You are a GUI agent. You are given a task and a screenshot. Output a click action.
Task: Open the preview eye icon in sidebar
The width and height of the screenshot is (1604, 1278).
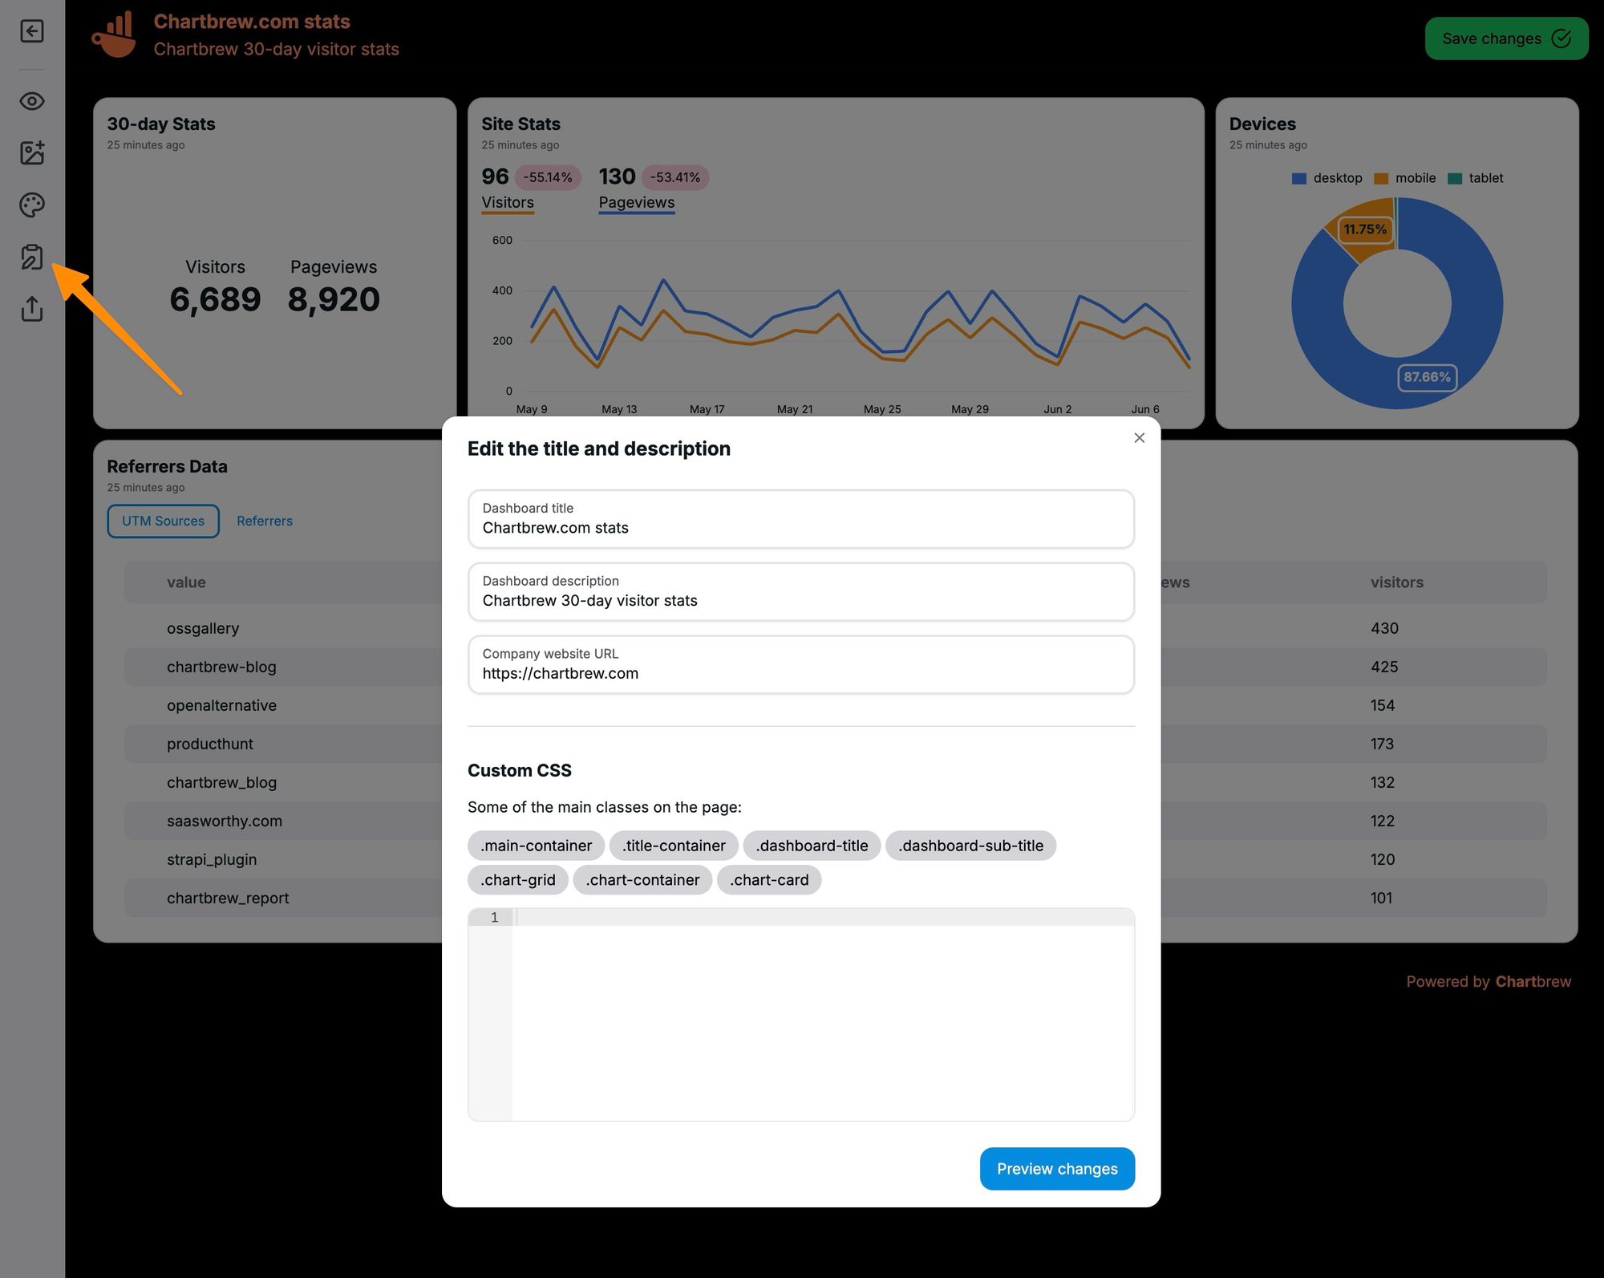pyautogui.click(x=32, y=101)
